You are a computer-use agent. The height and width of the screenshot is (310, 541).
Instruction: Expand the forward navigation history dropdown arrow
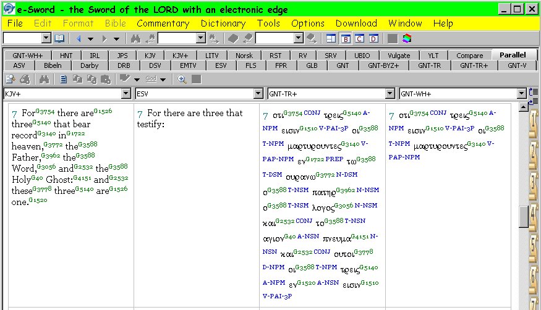point(117,39)
